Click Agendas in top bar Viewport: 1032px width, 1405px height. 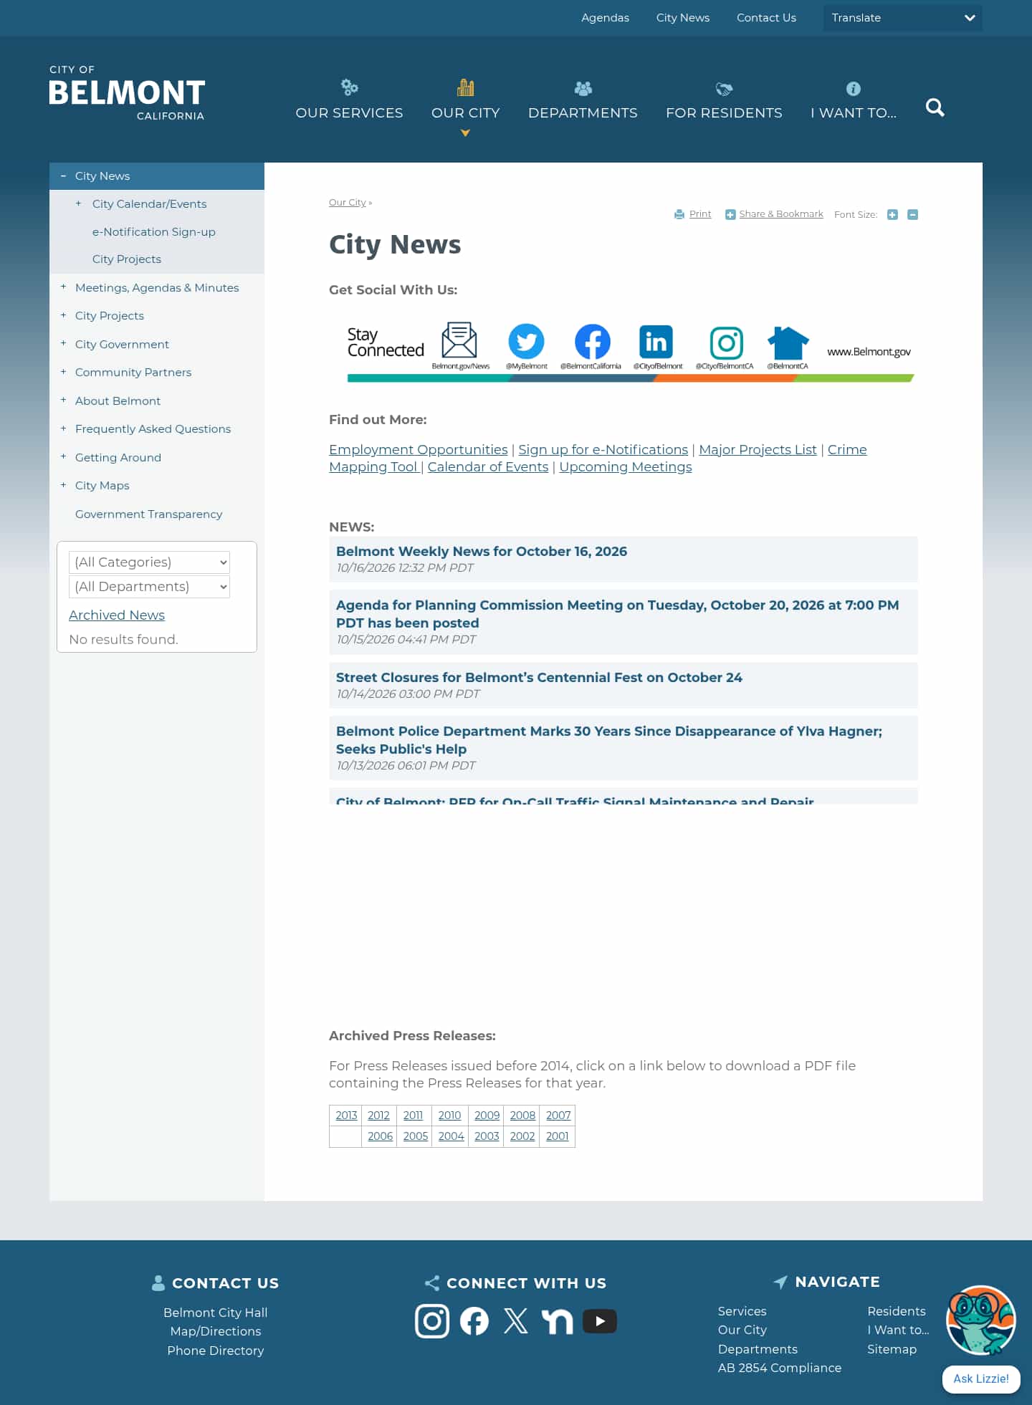605,18
